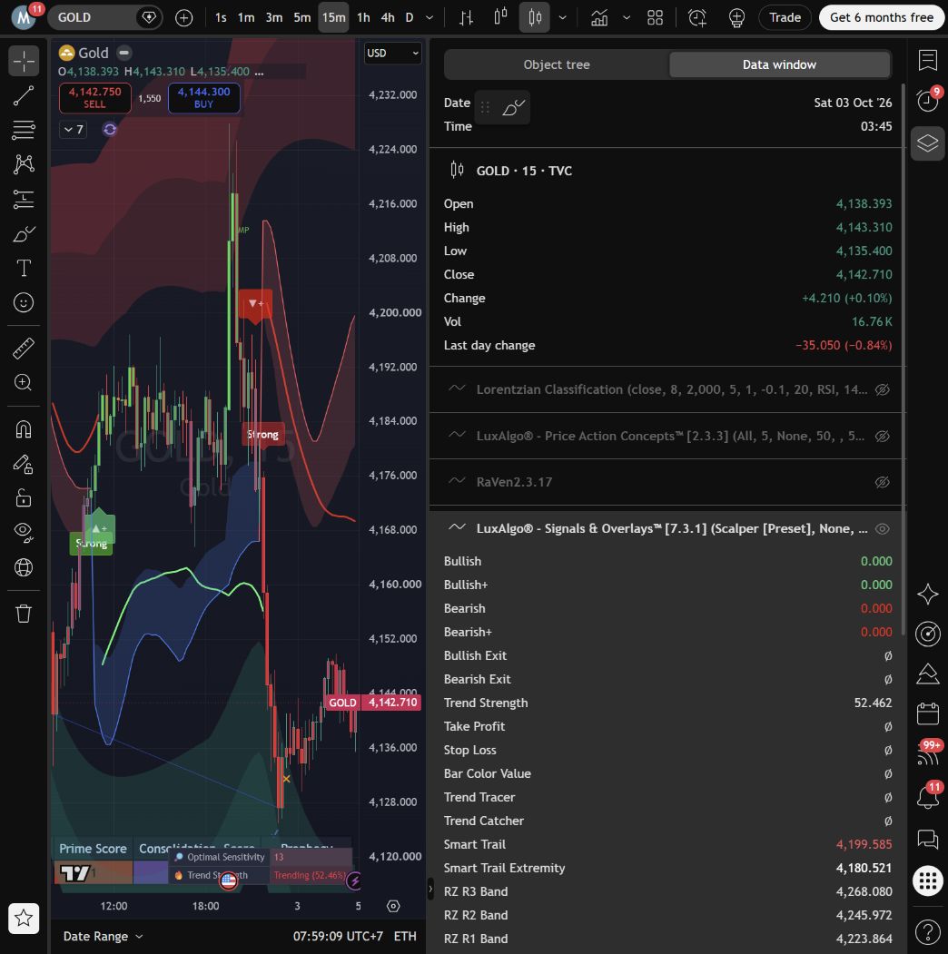Collapse the indicator legend showing 7
The image size is (948, 954).
(73, 129)
